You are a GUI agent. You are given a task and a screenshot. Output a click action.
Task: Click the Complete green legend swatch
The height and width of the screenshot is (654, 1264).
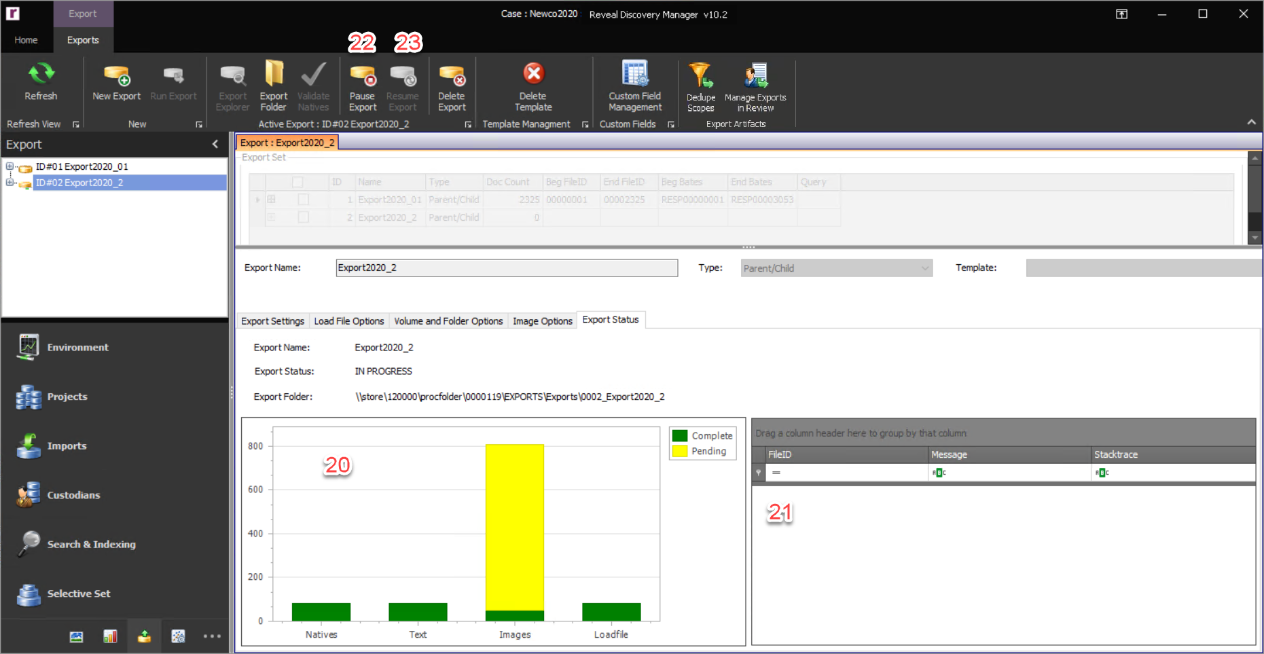point(680,436)
